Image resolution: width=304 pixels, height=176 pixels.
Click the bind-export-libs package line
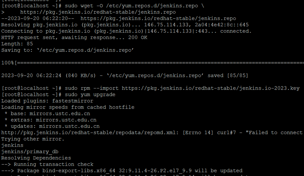tap(122, 171)
